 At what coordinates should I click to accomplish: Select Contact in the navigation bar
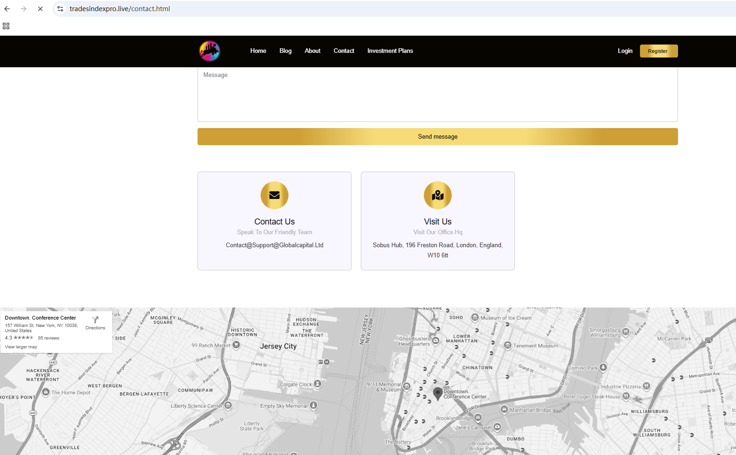(x=344, y=51)
